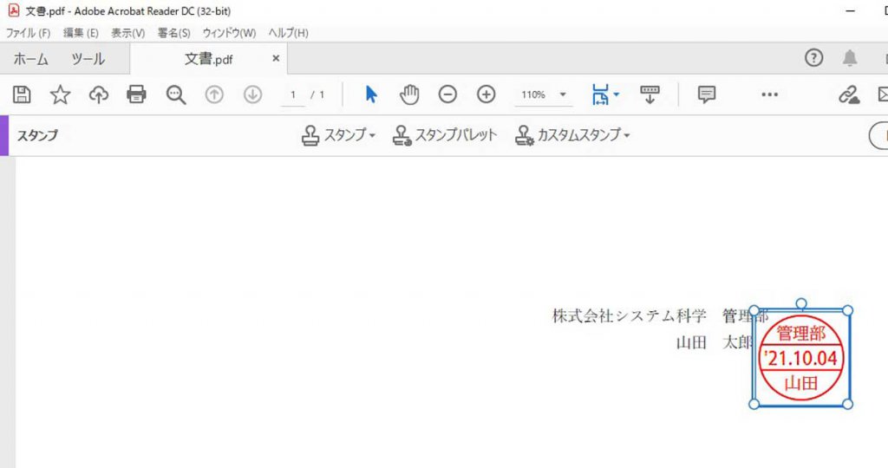Image resolution: width=888 pixels, height=468 pixels.
Task: Print the document using printer icon
Action: [x=136, y=94]
